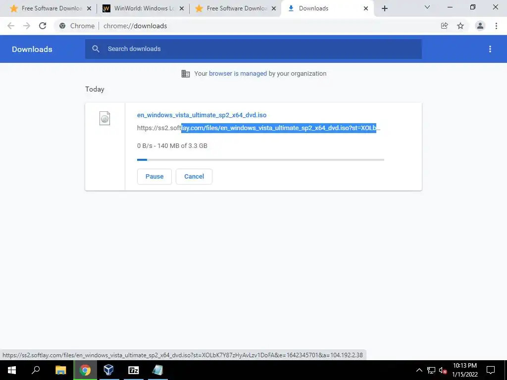The height and width of the screenshot is (380, 507).
Task: Click 'browser is managed' link
Action: click(238, 74)
